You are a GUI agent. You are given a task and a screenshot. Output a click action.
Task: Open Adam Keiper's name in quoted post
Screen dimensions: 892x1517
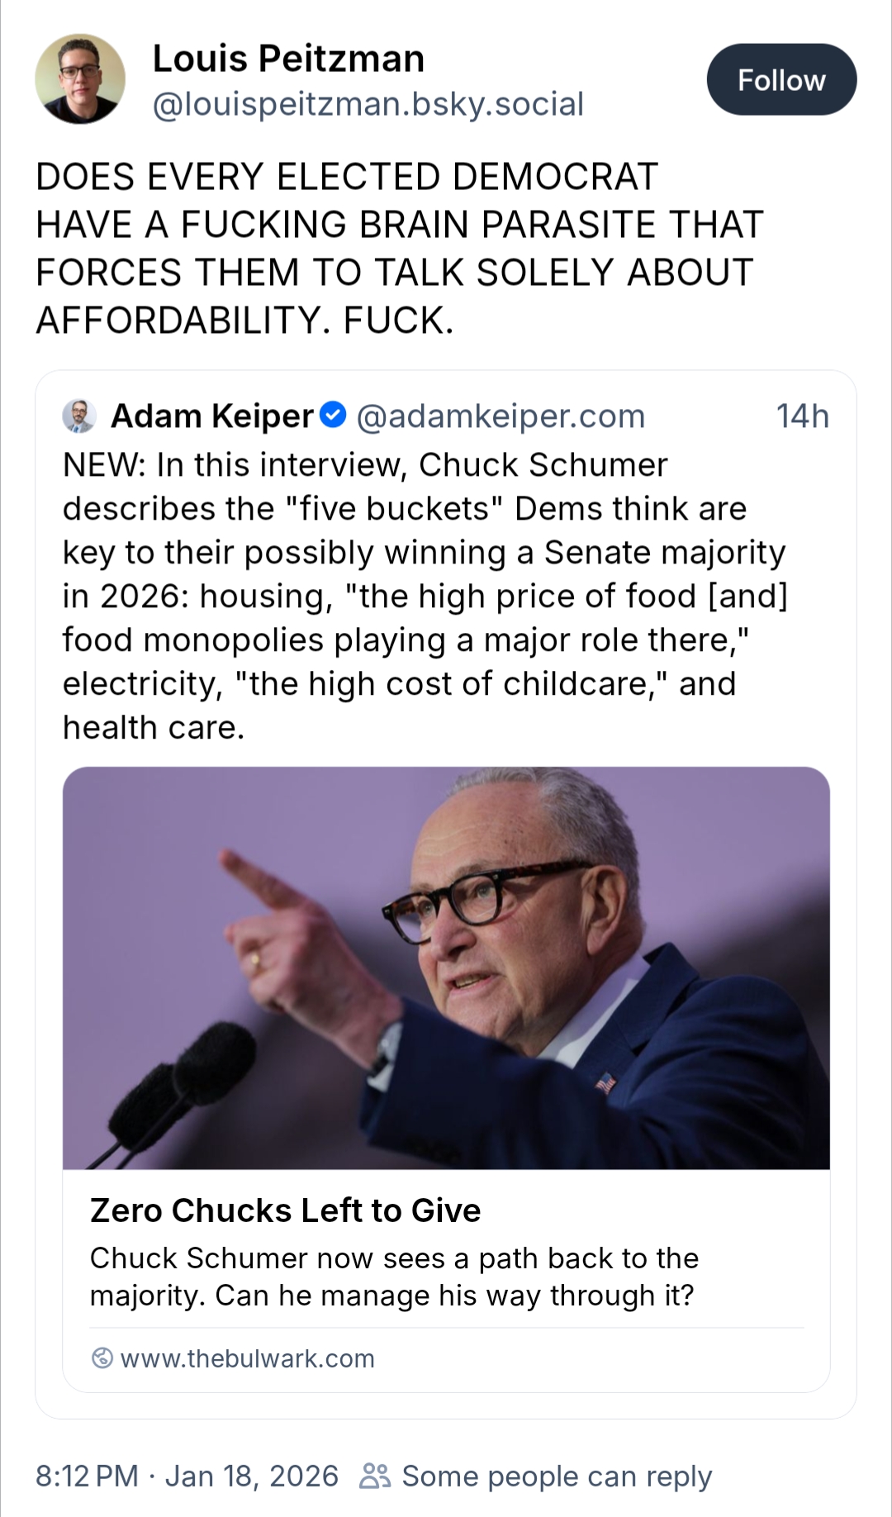click(x=212, y=416)
